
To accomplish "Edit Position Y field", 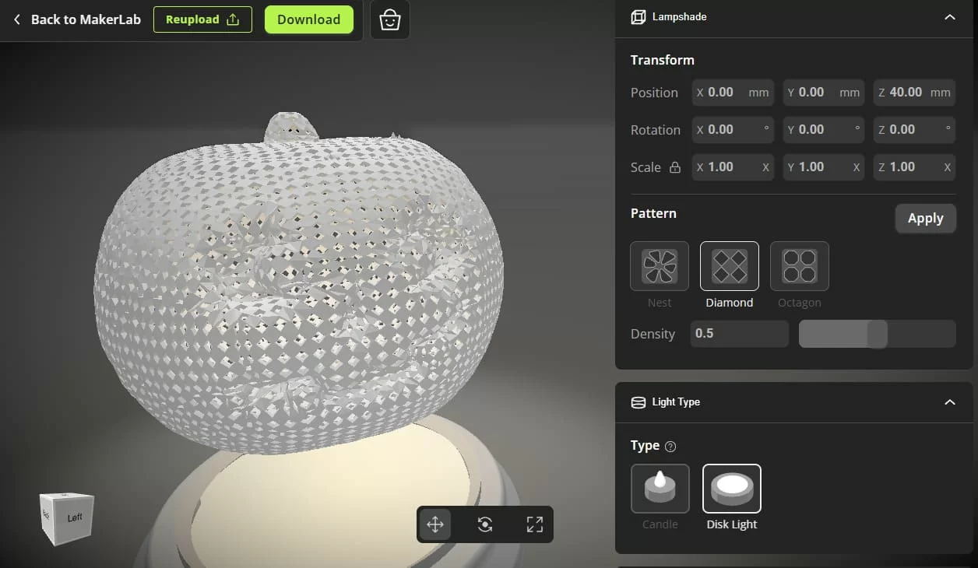I will 824,93.
